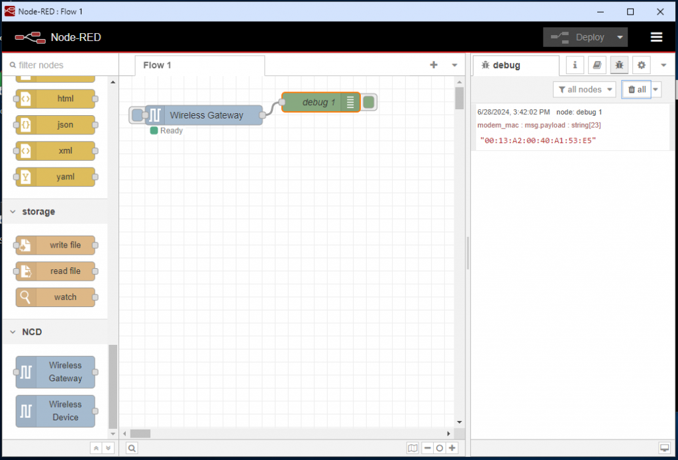678x460 pixels.
Task: Select the watch palette node
Action: [x=56, y=297]
